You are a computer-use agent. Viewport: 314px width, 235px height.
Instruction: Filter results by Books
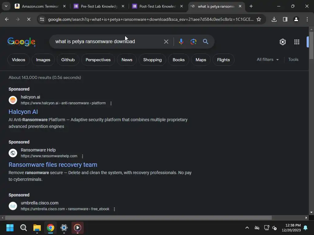coord(178,60)
